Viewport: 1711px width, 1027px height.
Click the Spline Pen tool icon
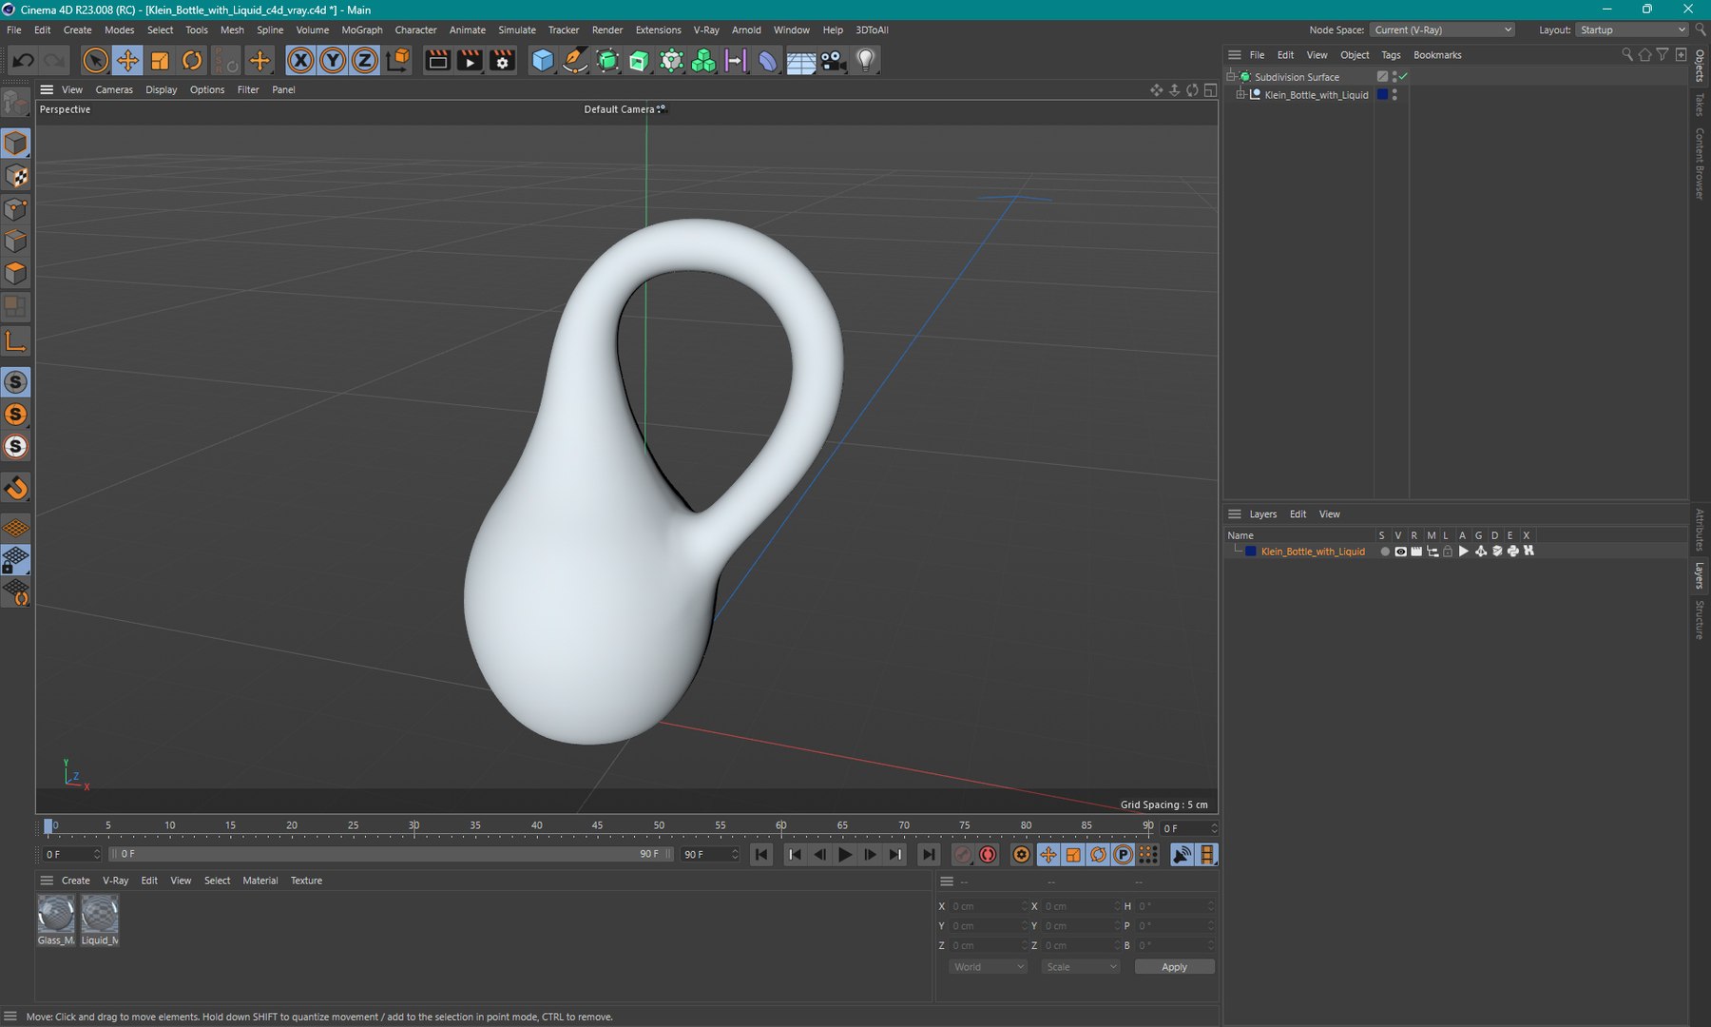pyautogui.click(x=575, y=61)
